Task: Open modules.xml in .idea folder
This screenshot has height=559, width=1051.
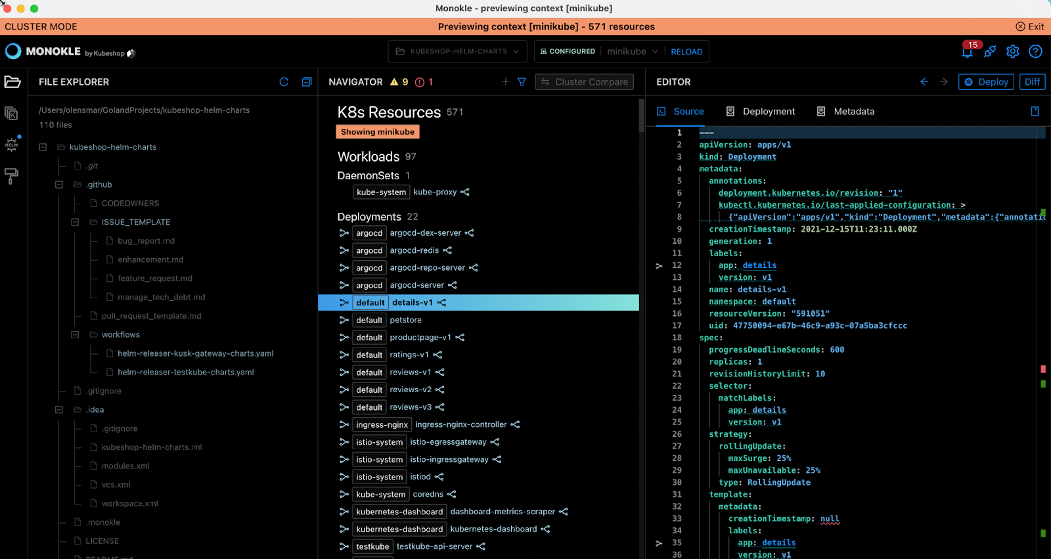Action: [x=125, y=466]
